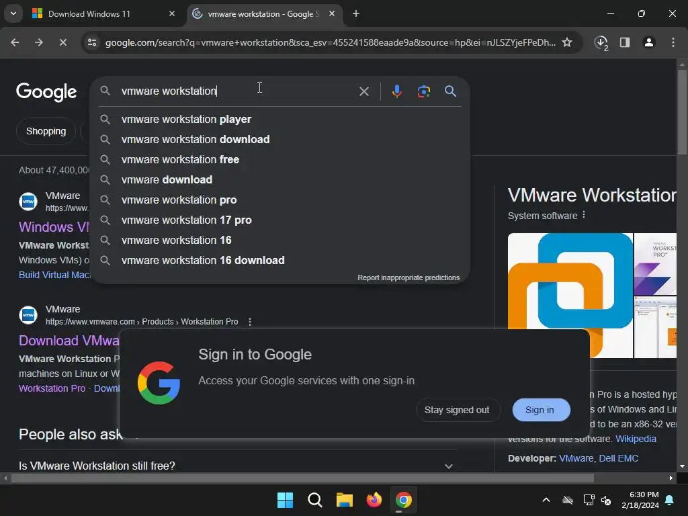Toggle the Chrome side panel
This screenshot has width=688, height=516.
click(x=625, y=42)
